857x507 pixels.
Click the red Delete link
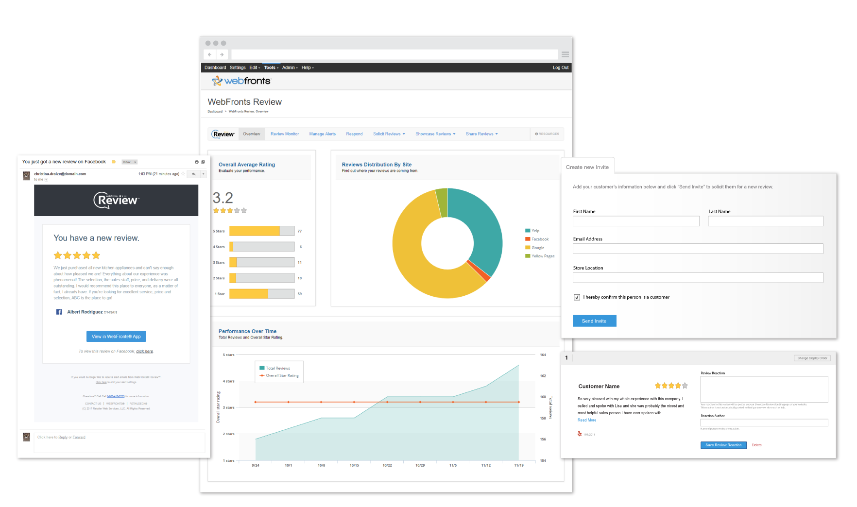[x=756, y=445]
